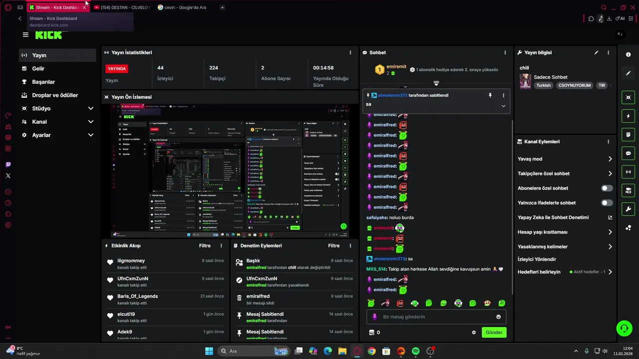
Task: Open Yasaklanmış kelimeler options arrow
Action: click(610, 246)
